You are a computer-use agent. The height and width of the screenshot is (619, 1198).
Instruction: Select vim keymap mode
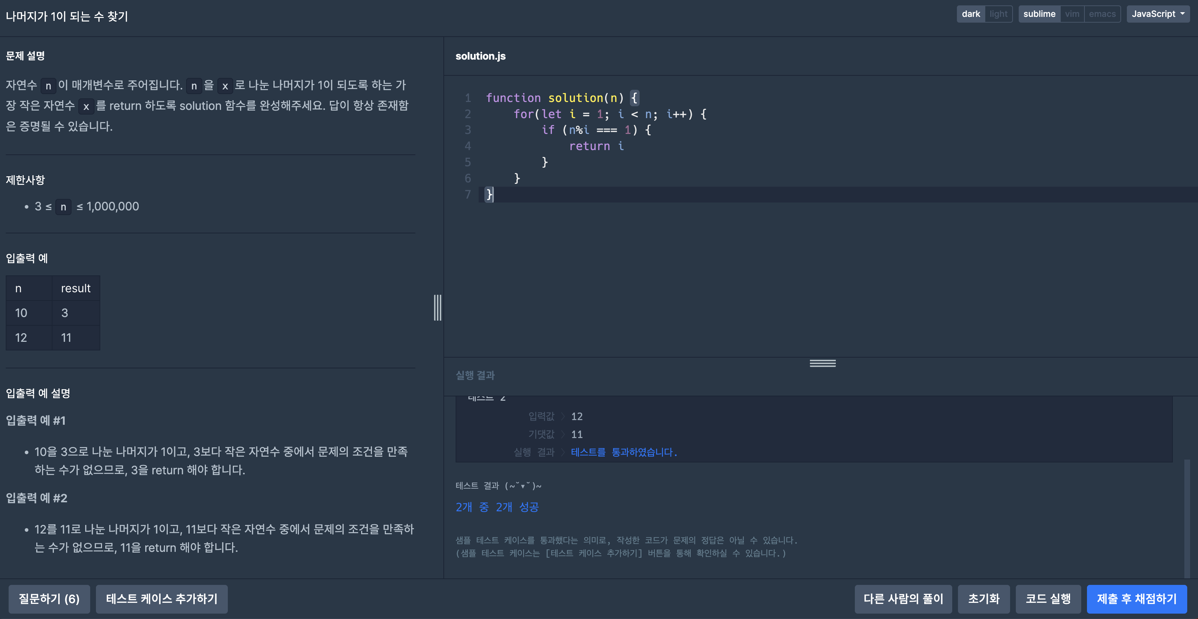tap(1072, 14)
